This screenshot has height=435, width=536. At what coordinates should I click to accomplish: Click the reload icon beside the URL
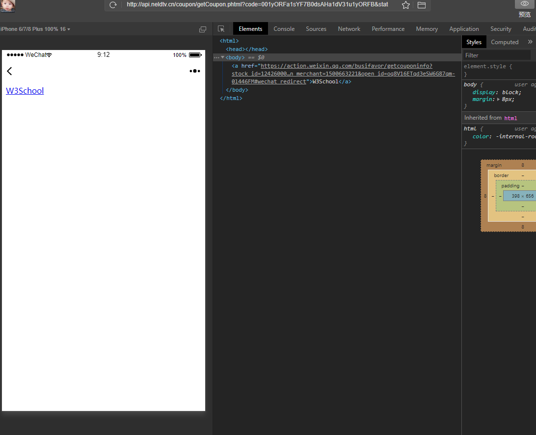pos(113,5)
